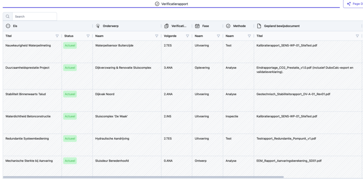363x179 pixels.
Task: Click Actueel status badge for Dijkvak Noord row
Action: point(70,94)
